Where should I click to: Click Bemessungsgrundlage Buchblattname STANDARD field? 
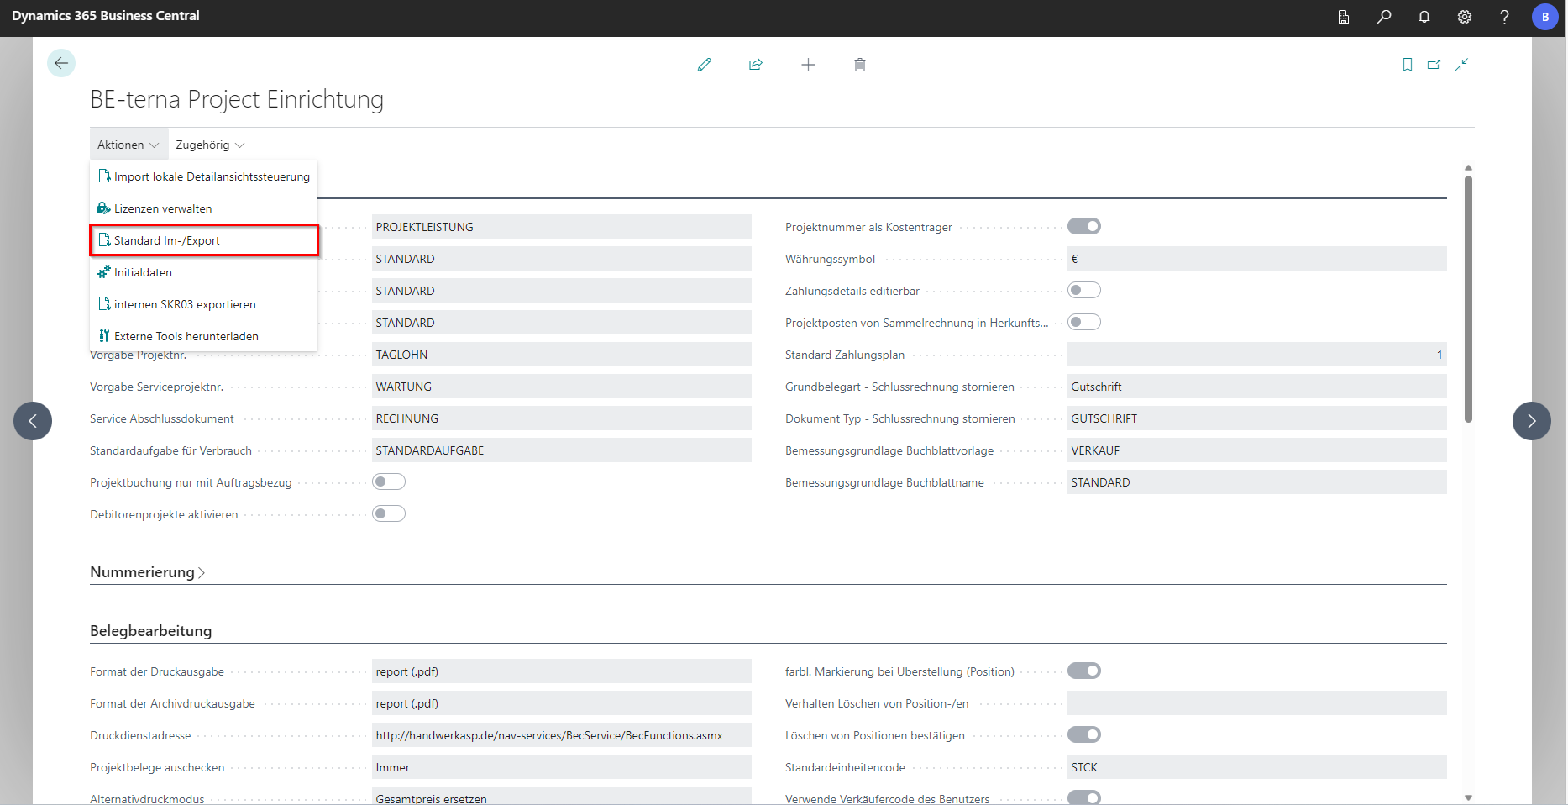pos(1256,482)
